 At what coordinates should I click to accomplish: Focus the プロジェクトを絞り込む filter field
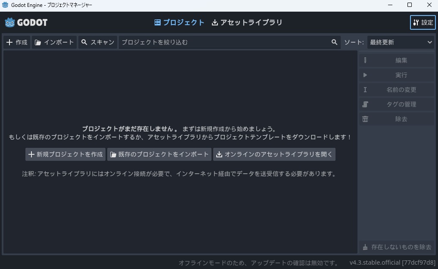tap(224, 42)
